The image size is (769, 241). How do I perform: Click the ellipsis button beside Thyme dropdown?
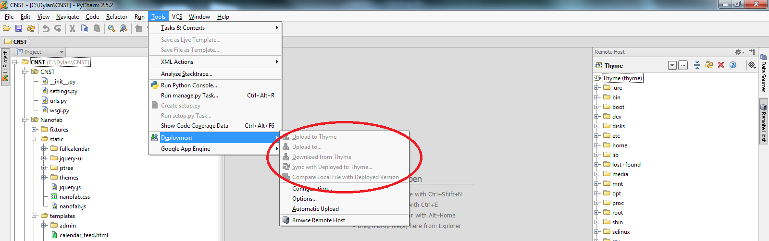[x=683, y=65]
